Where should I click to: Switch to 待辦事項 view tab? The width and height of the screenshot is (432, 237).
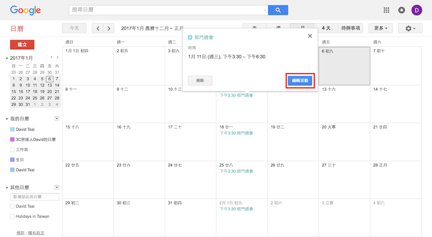point(350,28)
